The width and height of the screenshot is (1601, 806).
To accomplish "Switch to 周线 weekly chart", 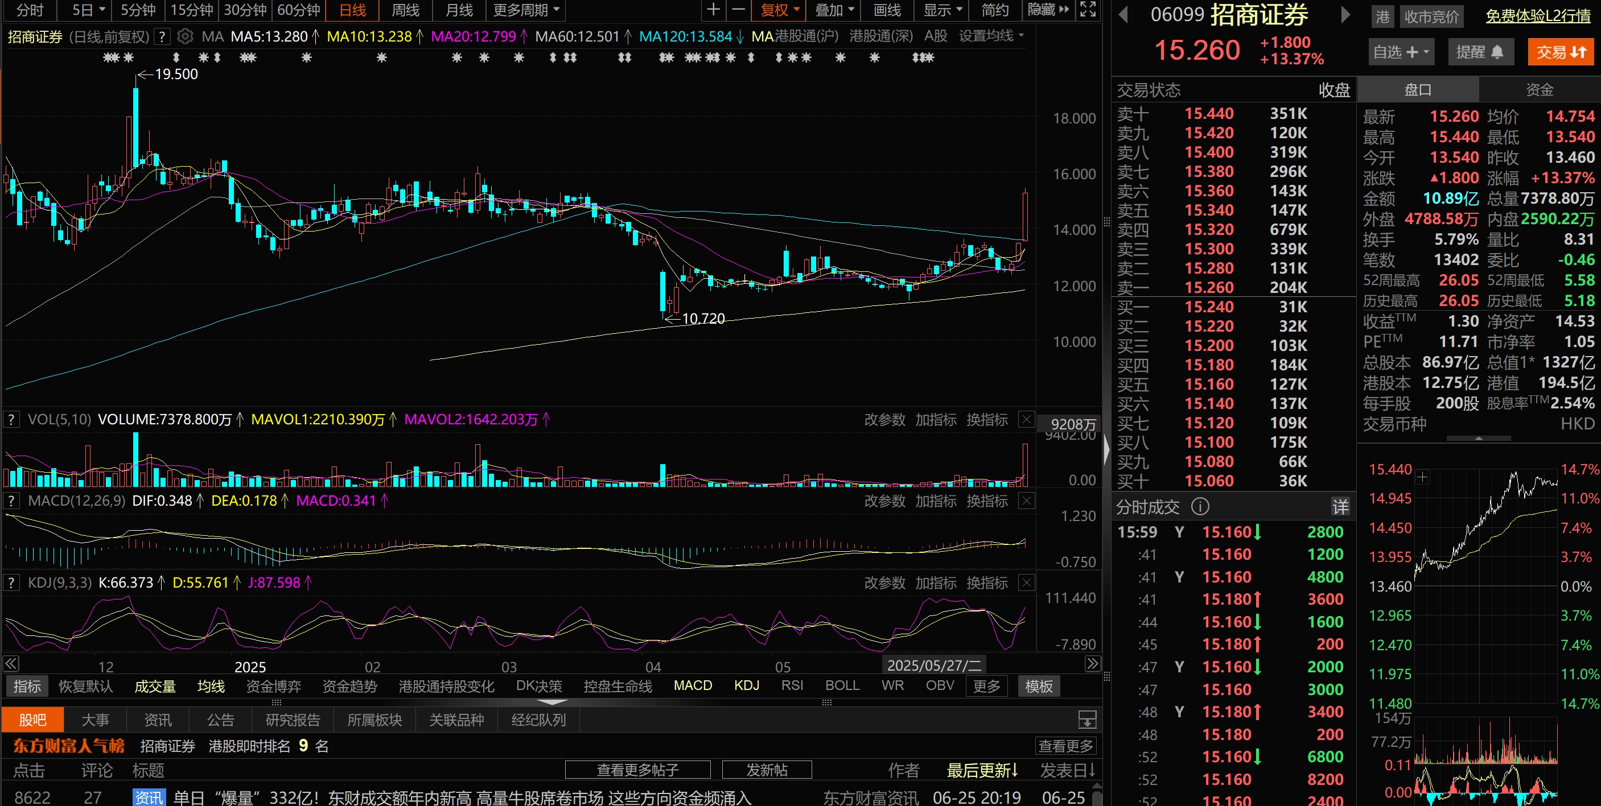I will [405, 10].
